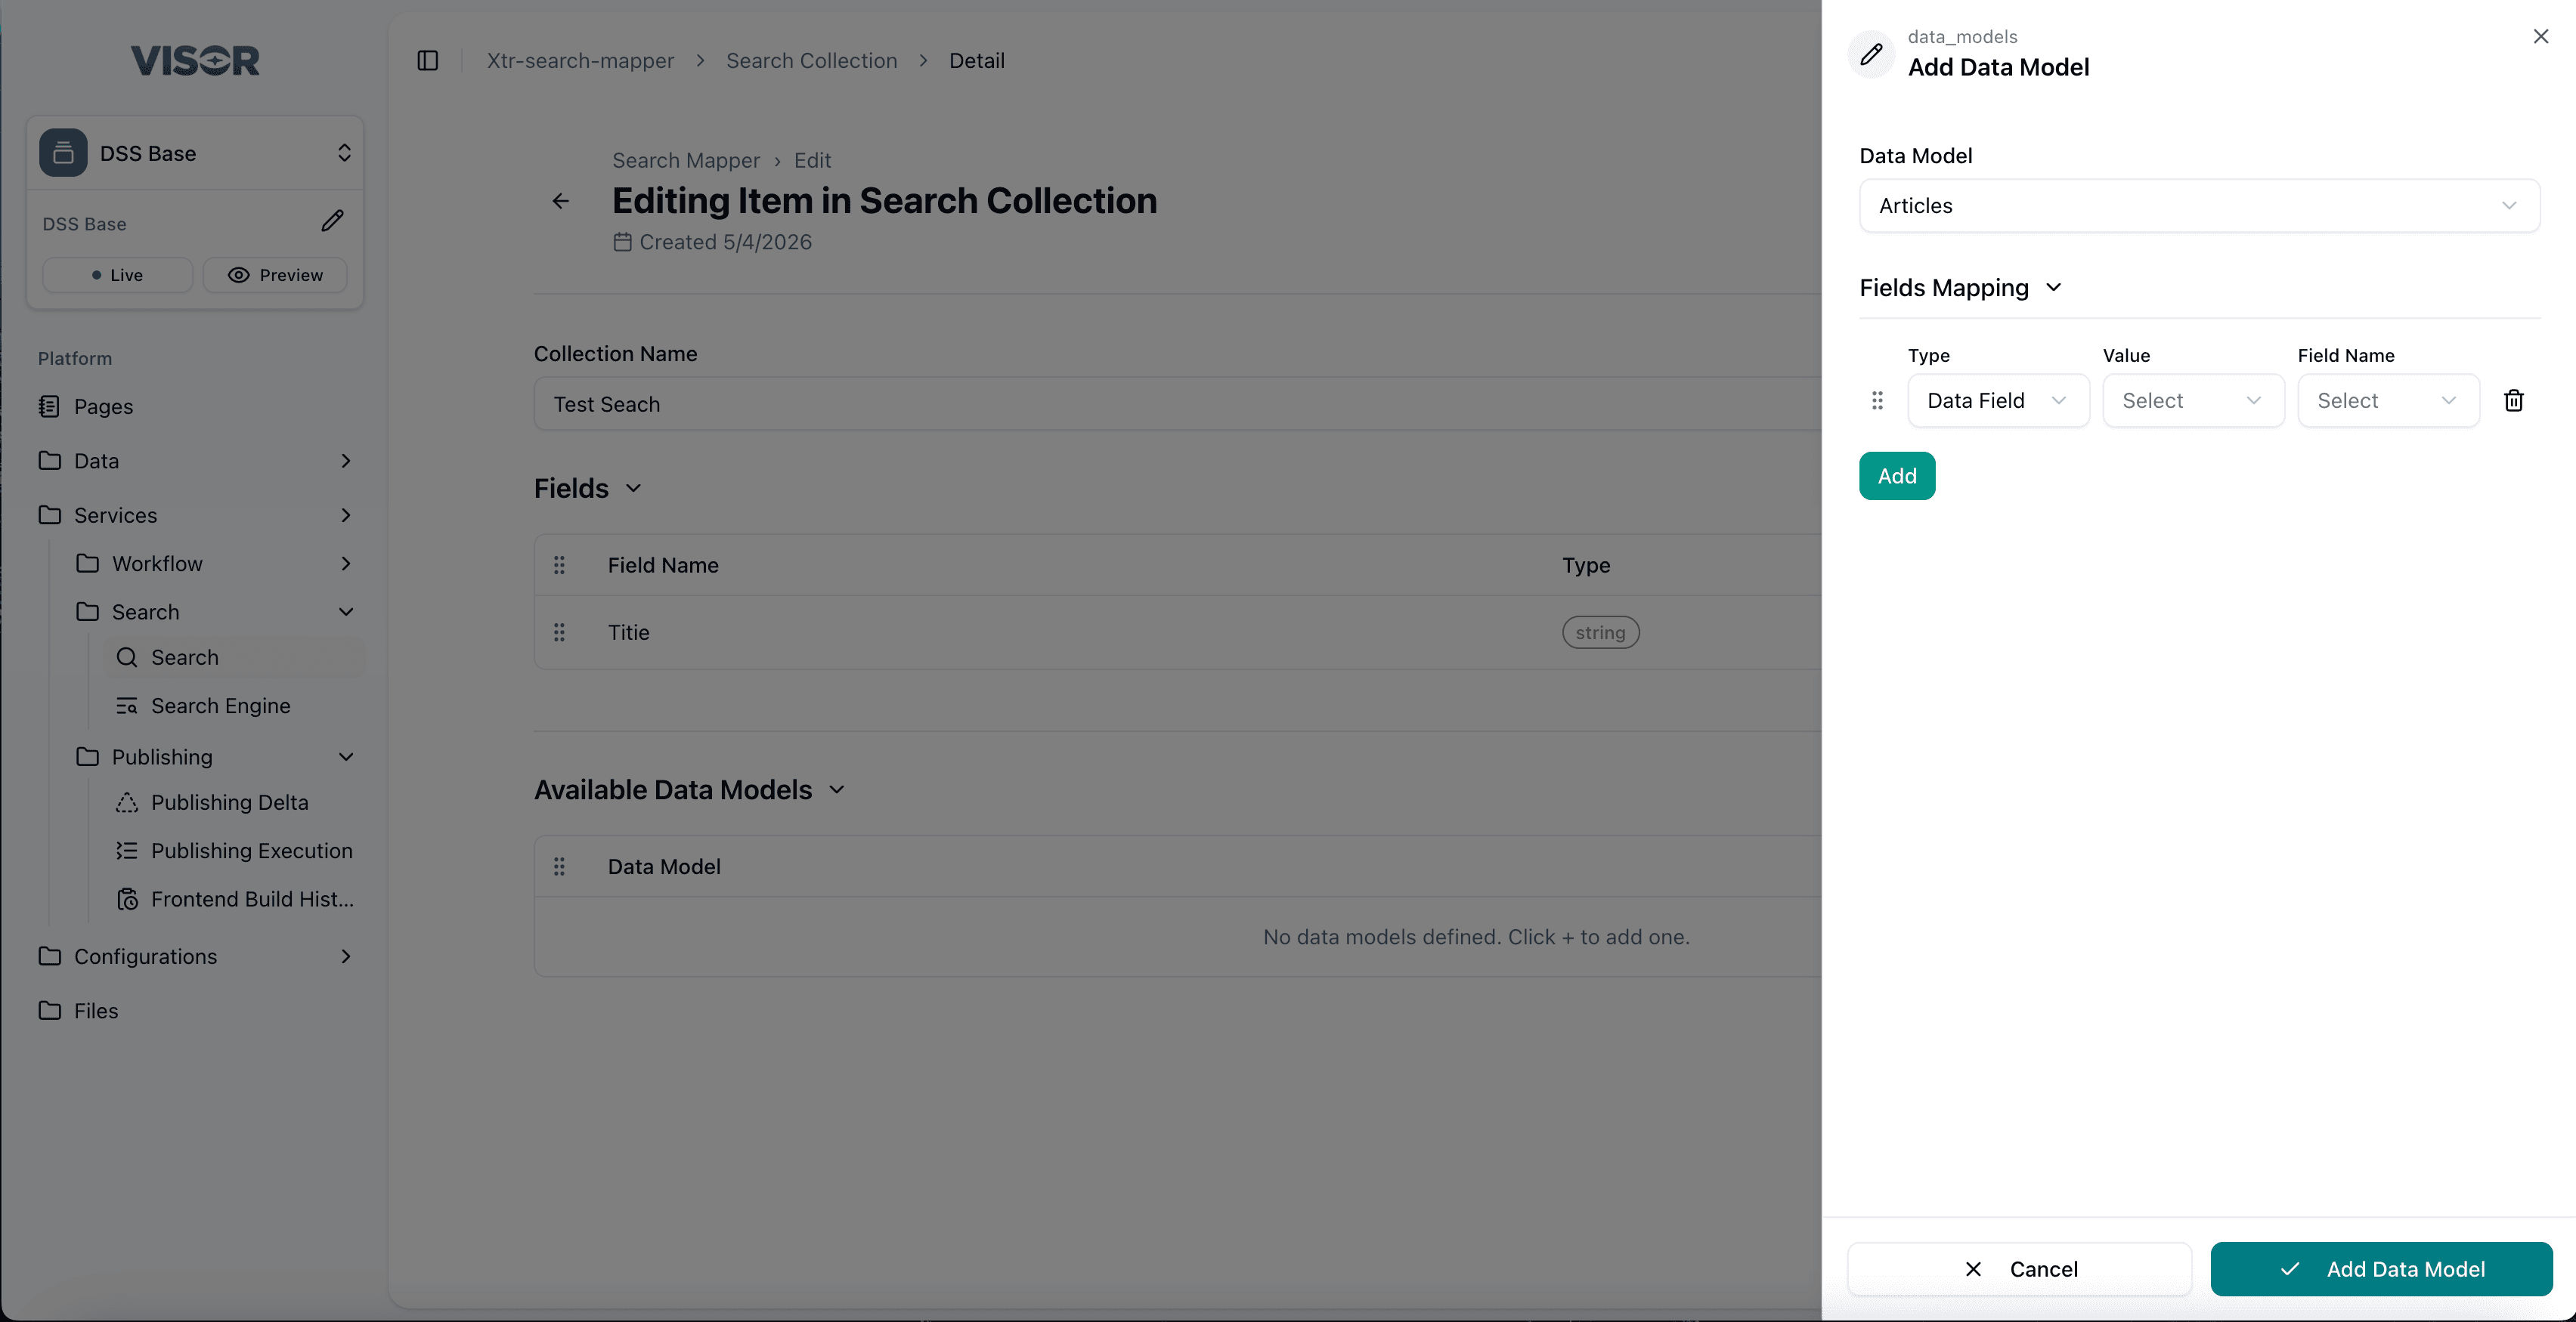Switch to Preview mode

point(275,275)
